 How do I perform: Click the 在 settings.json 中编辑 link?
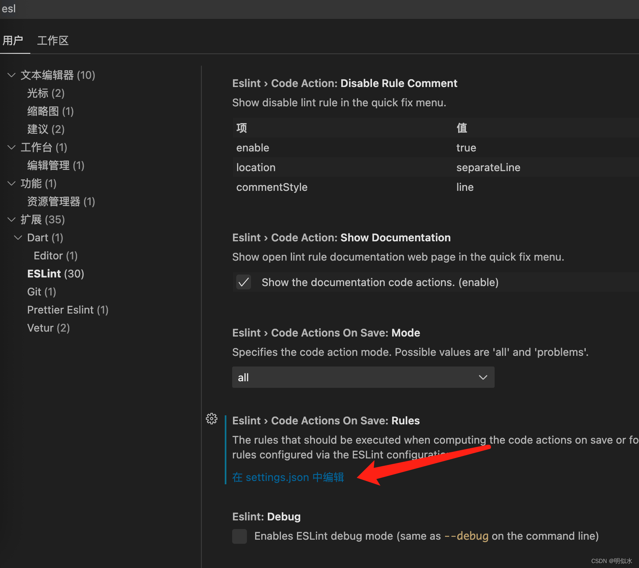[x=288, y=477]
